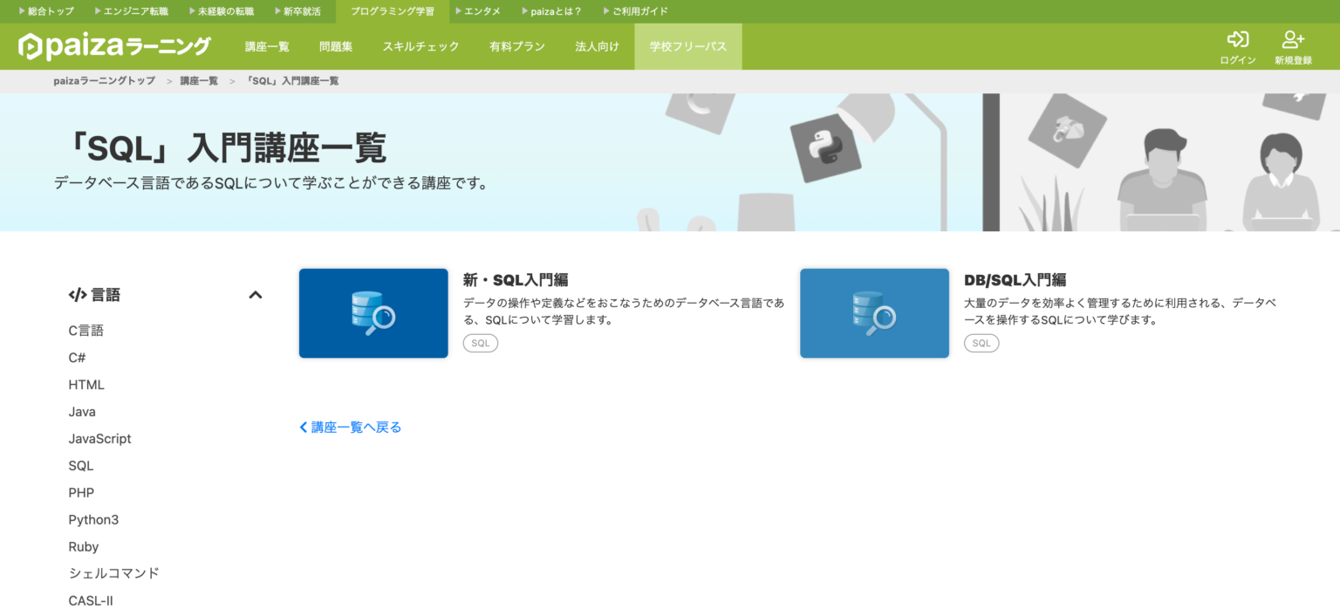Switch to the プログラミング学習 tab
This screenshot has width=1340, height=609.
[393, 11]
